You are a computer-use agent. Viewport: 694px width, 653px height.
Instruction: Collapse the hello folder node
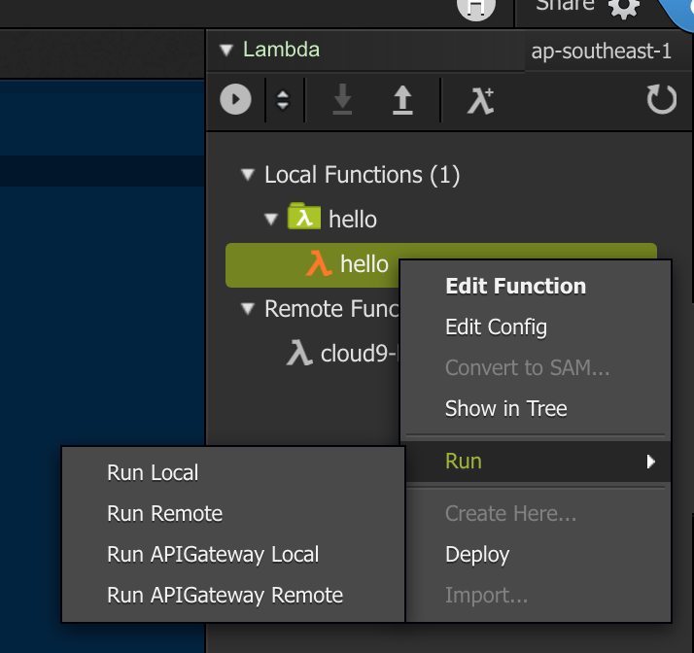[x=271, y=219]
